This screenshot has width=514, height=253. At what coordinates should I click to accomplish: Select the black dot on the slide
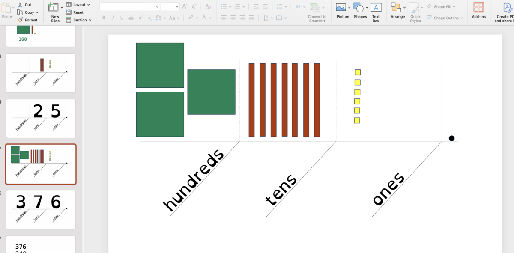point(451,138)
